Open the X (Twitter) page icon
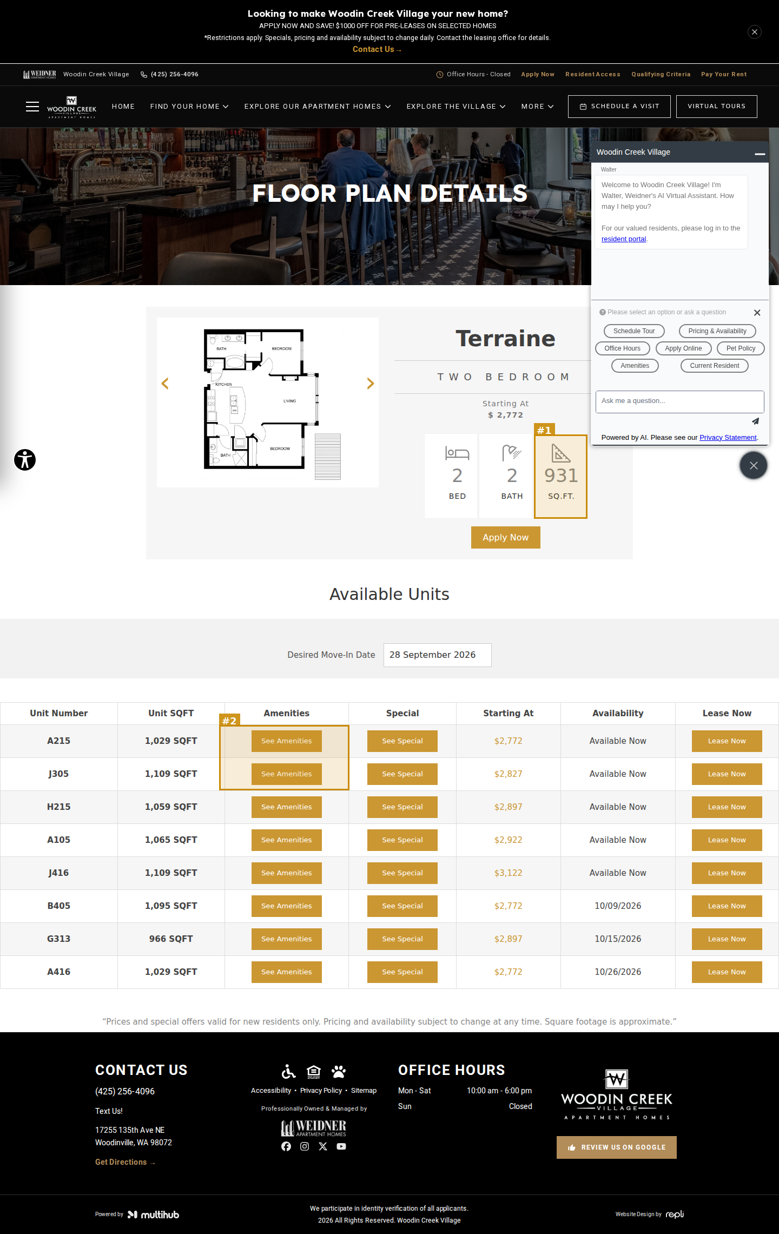Image resolution: width=779 pixels, height=1234 pixels. click(323, 1146)
